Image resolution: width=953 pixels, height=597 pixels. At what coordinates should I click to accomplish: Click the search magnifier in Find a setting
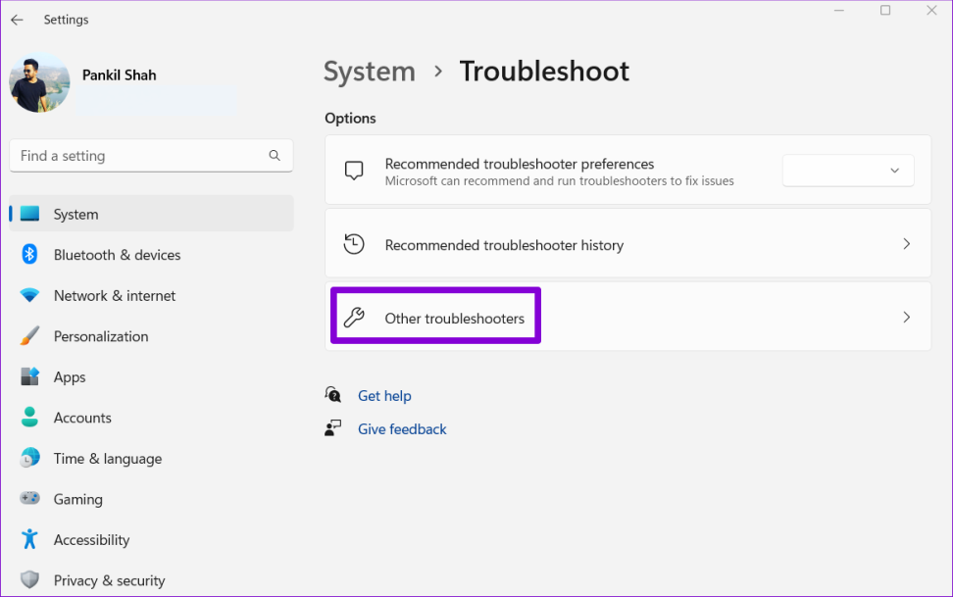point(275,155)
